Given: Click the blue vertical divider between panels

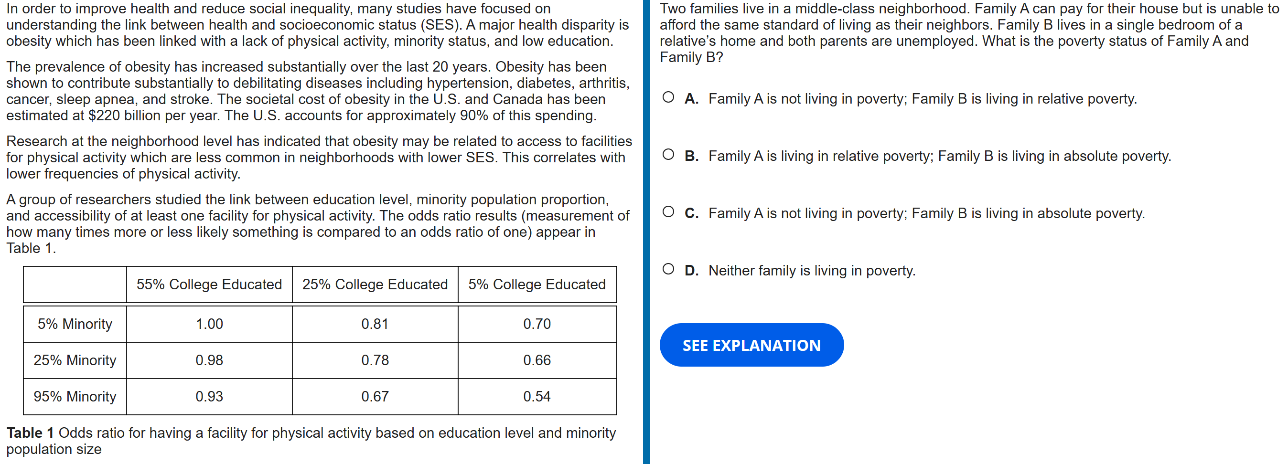Looking at the screenshot, I should tap(646, 232).
